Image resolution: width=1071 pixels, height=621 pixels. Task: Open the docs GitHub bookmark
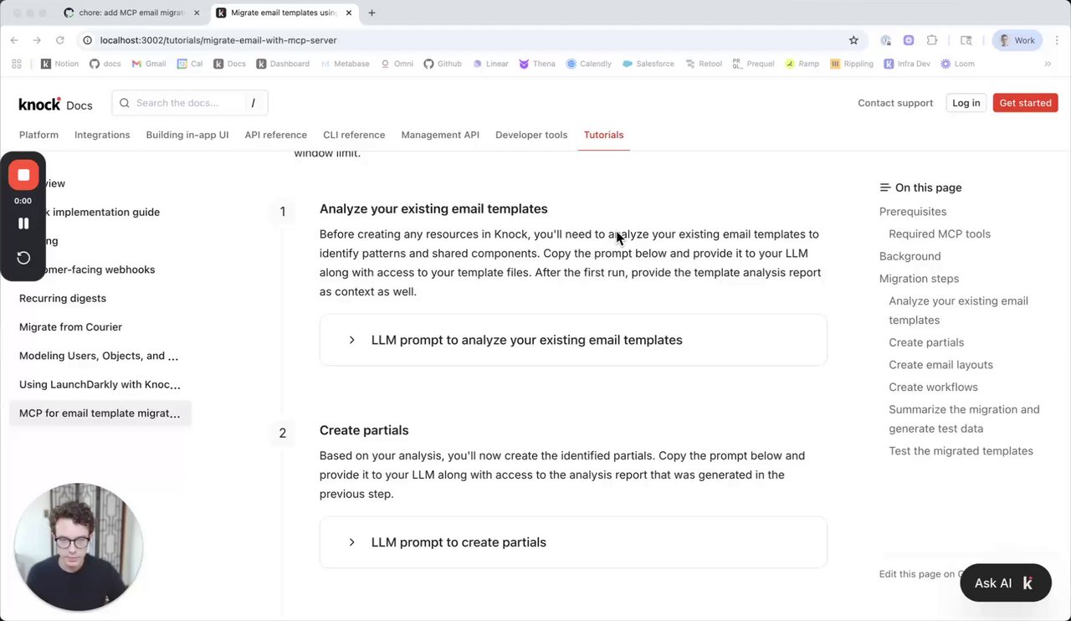(x=105, y=64)
